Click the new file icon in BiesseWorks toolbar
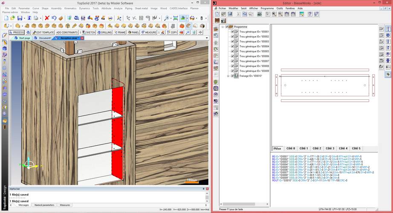Screen dimensions: 393x213 [217, 14]
